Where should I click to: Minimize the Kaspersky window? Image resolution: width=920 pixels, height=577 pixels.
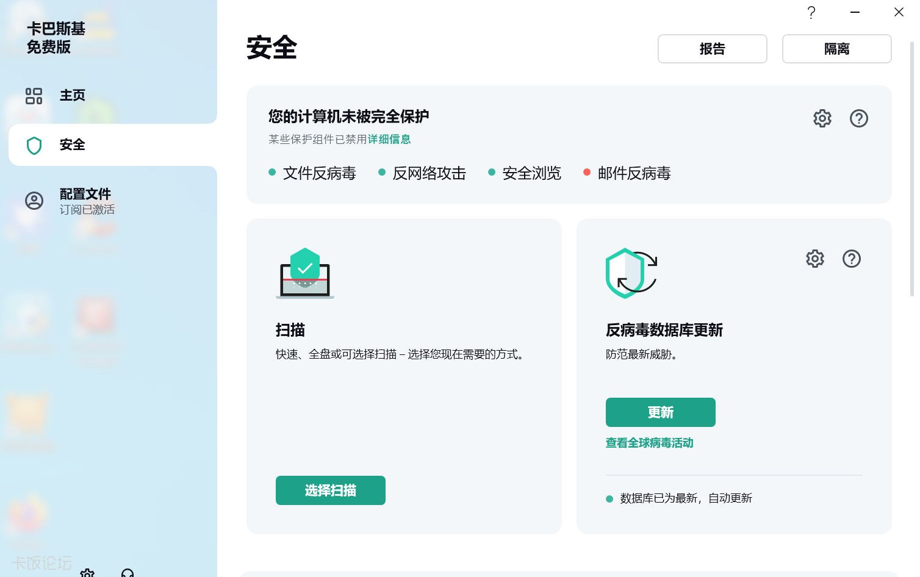[855, 12]
